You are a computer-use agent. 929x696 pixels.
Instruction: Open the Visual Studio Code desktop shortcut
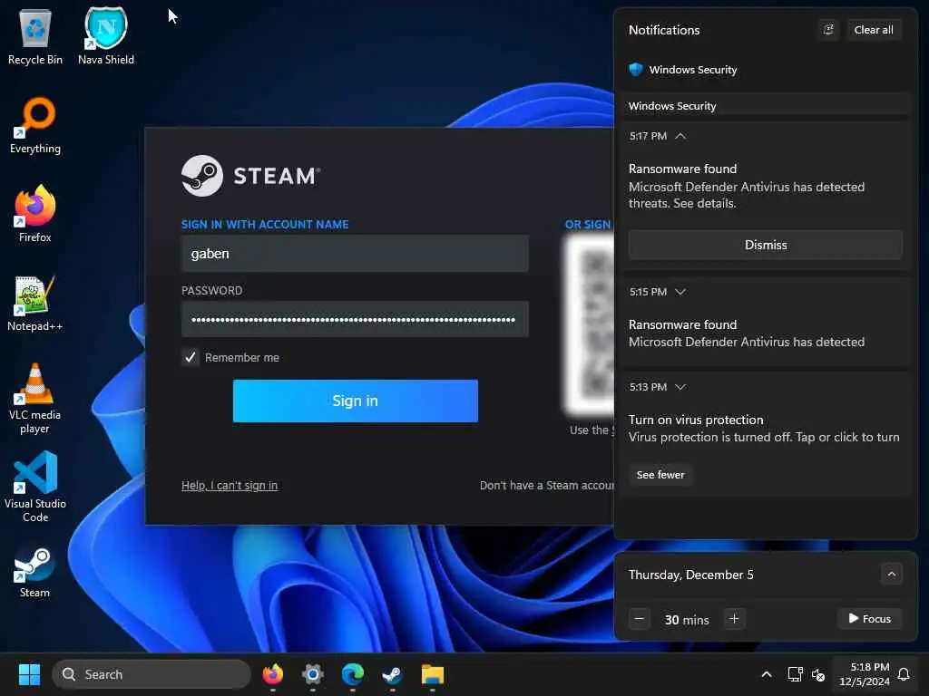pos(35,487)
